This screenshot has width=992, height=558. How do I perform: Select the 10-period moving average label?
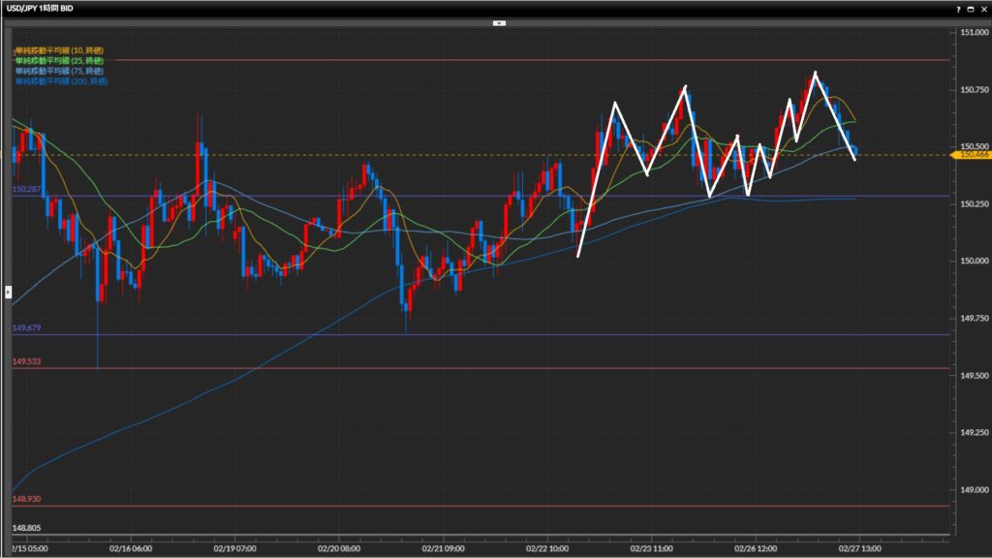[58, 49]
